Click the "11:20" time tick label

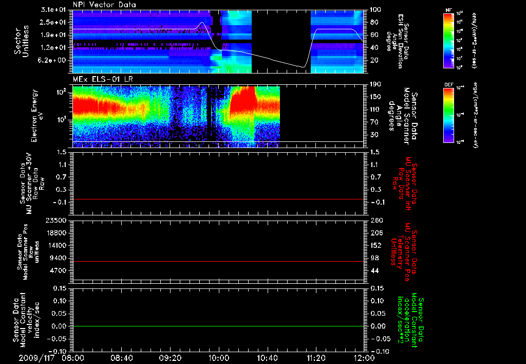click(315, 358)
